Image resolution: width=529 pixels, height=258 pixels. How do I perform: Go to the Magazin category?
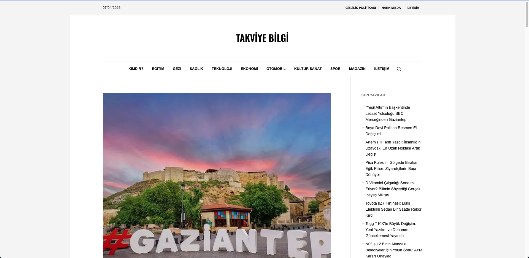point(357,69)
